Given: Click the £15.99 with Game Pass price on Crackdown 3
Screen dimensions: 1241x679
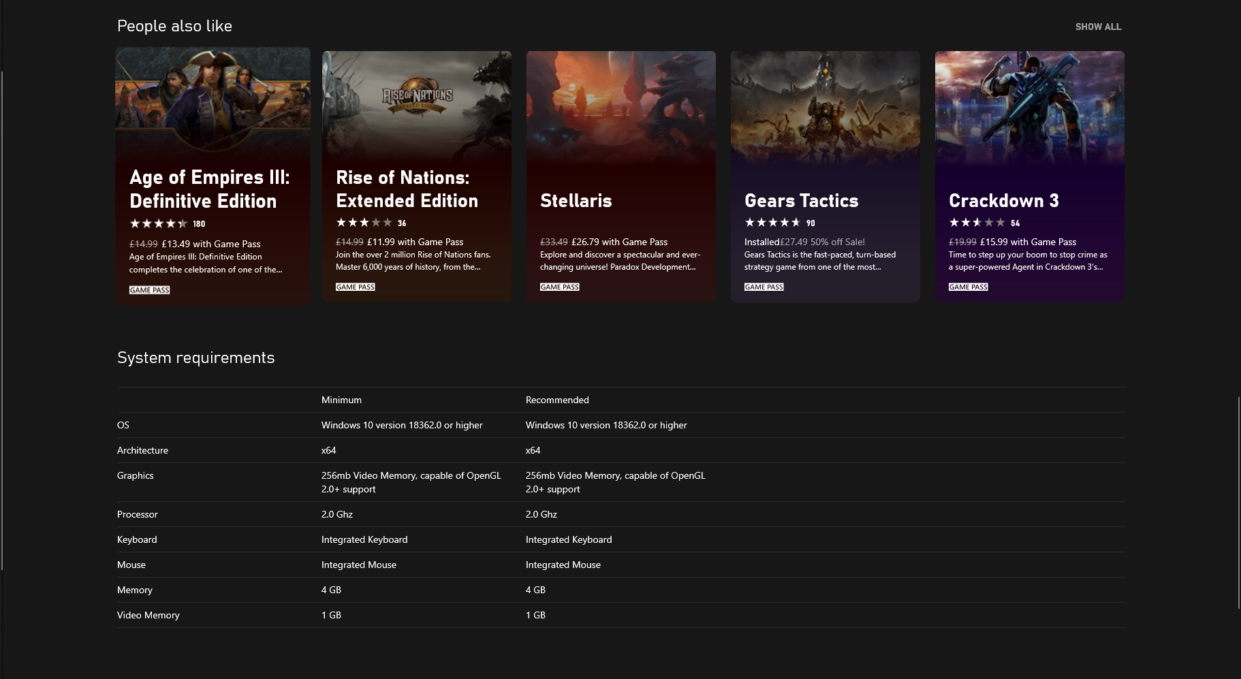Looking at the screenshot, I should pyautogui.click(x=1028, y=242).
